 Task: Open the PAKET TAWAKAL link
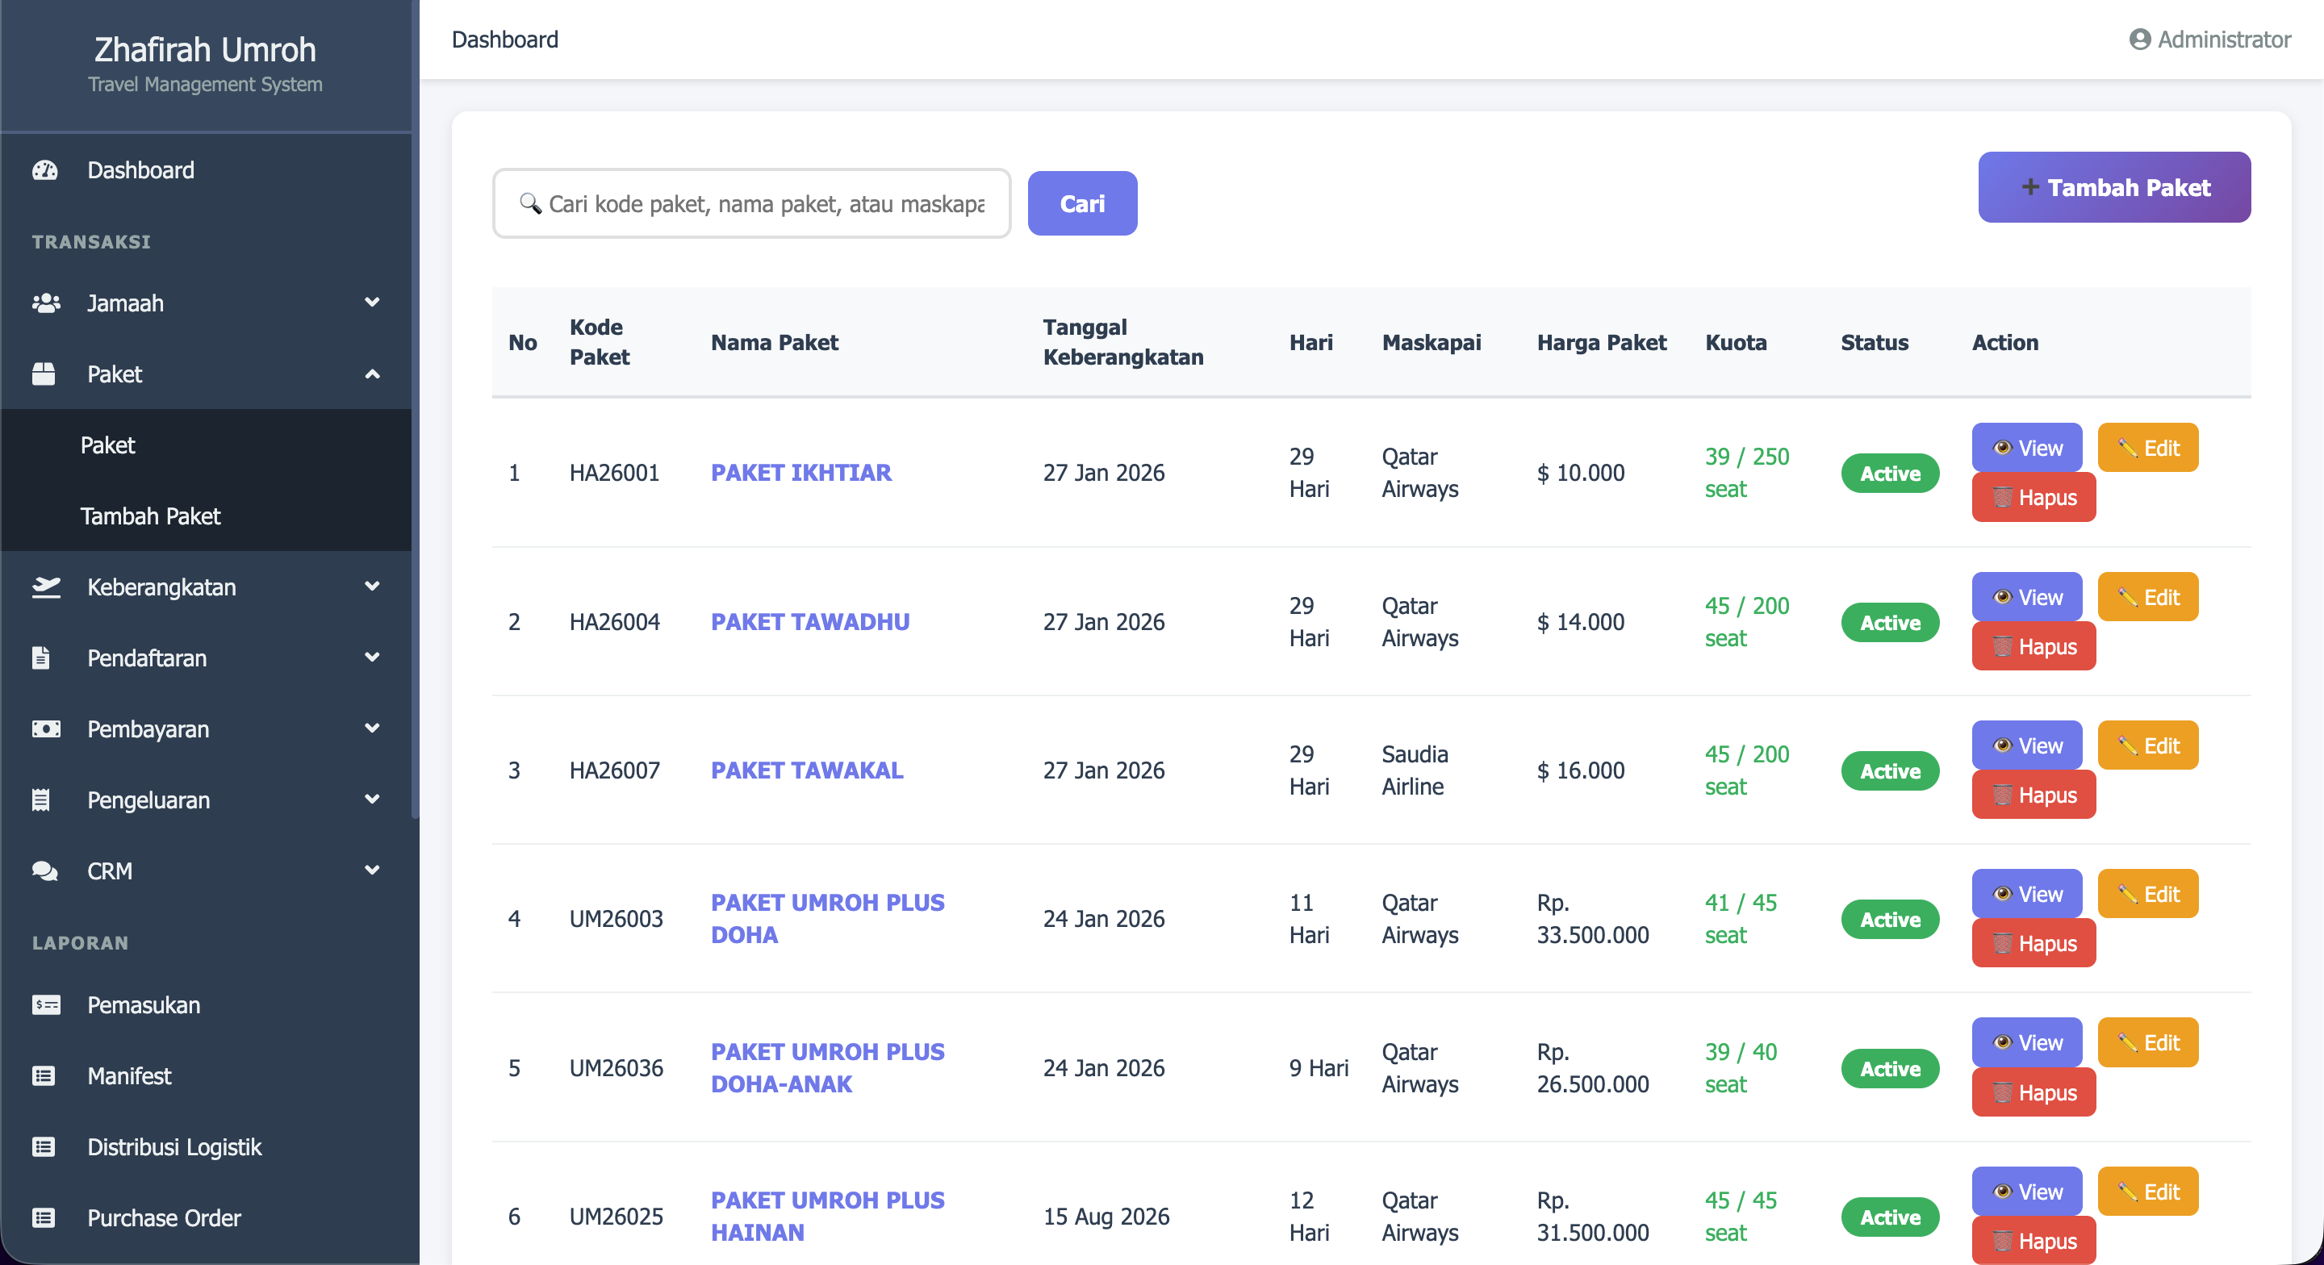(x=807, y=770)
